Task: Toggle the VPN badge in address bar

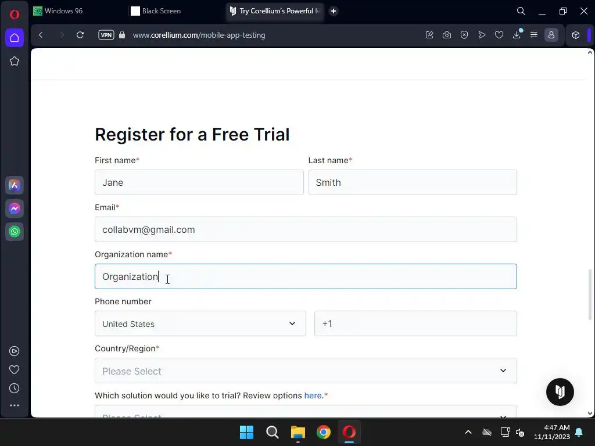Action: pos(106,35)
